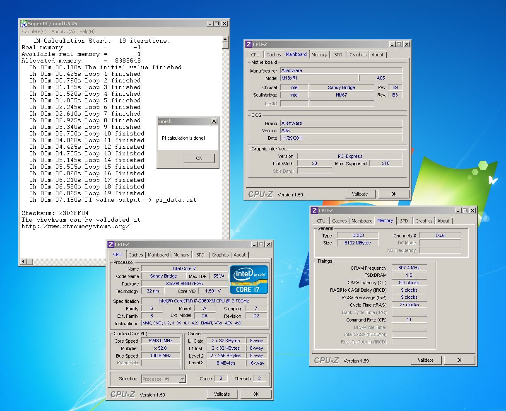Image resolution: width=506 pixels, height=411 pixels.
Task: Switch to the Memory tab in the CPU window
Action: [x=181, y=255]
